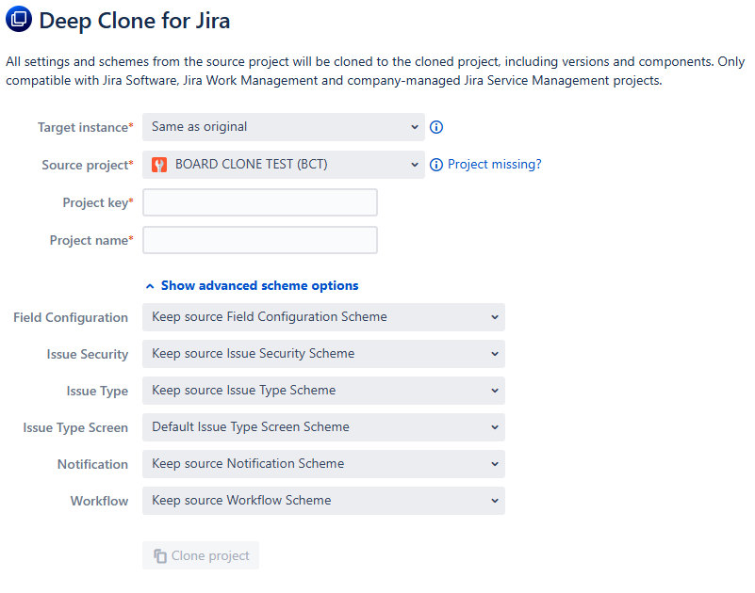Viewport: 755px width, 593px height.
Task: Click the Field Configuration label
Action: (x=71, y=318)
